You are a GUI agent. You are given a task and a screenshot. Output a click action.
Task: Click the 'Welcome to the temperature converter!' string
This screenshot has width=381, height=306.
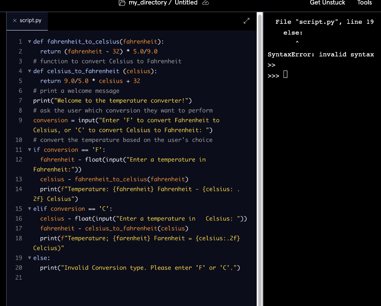point(121,101)
